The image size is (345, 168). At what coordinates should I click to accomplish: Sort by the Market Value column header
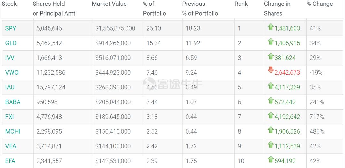[x=109, y=4]
